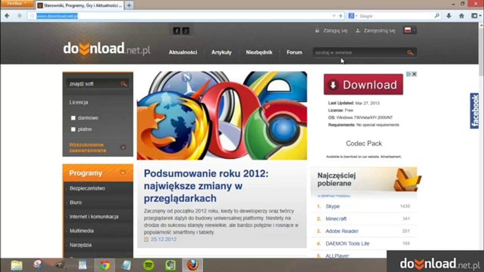Open a new tab with the plus button
Image resolution: width=484 pixels, height=272 pixels.
pyautogui.click(x=129, y=5)
